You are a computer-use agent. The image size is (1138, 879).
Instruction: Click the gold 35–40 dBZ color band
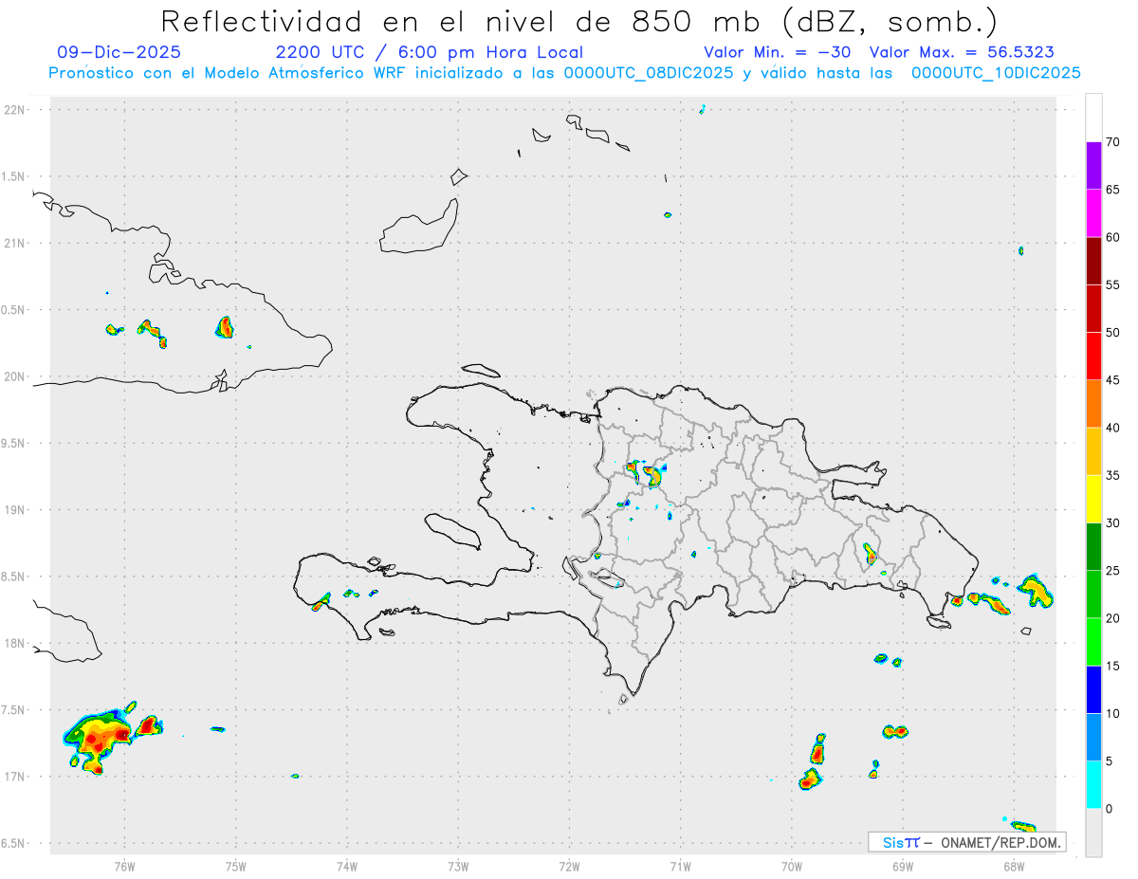pyautogui.click(x=1093, y=451)
